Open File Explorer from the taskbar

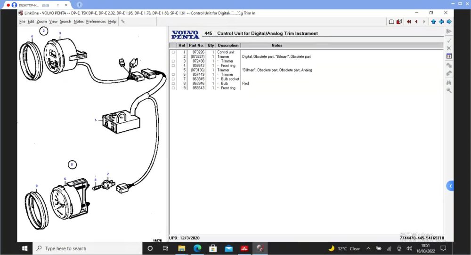click(x=181, y=248)
